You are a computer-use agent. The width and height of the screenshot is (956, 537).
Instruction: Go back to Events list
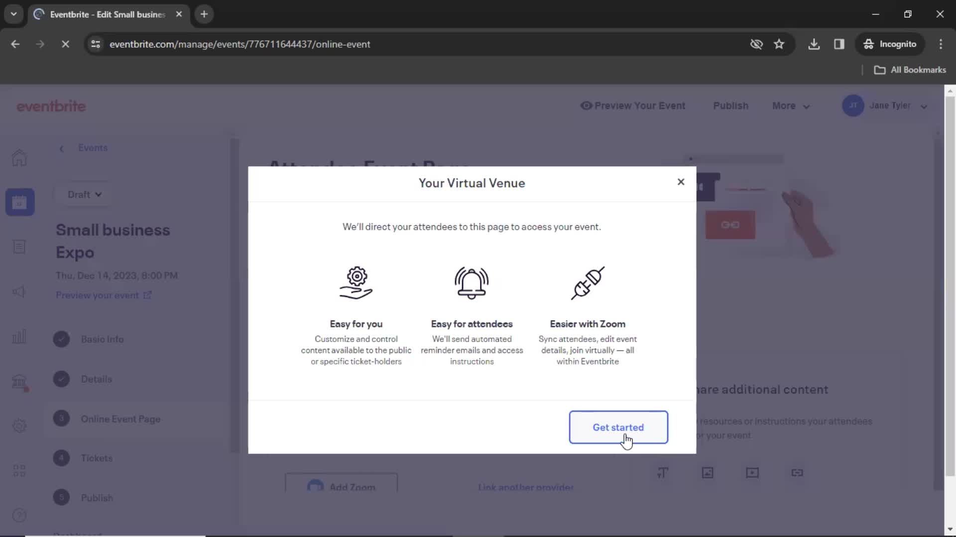pyautogui.click(x=83, y=148)
